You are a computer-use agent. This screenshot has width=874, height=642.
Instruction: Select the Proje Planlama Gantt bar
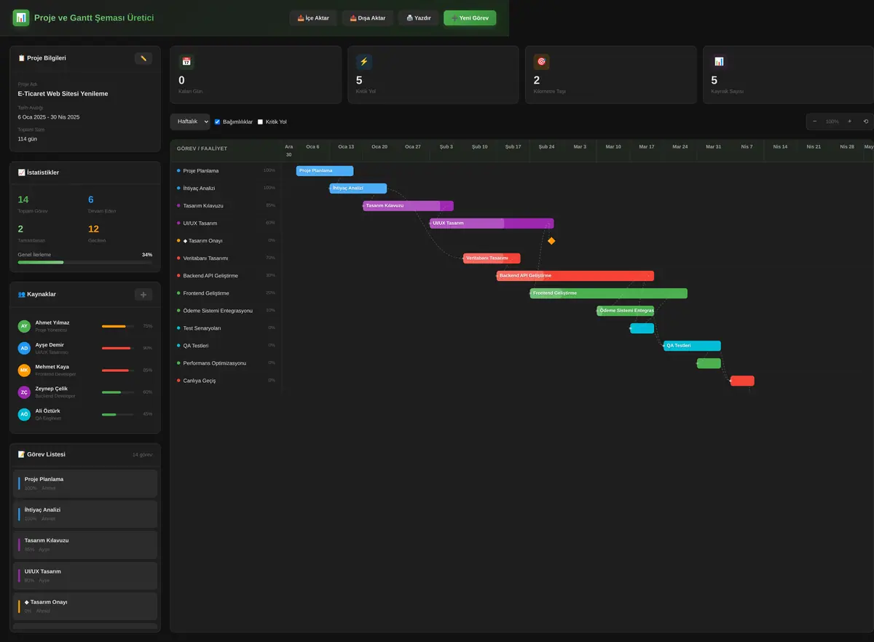coord(325,171)
